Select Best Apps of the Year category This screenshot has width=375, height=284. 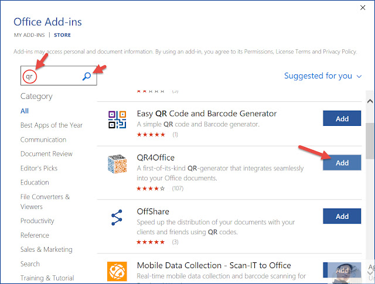click(52, 125)
